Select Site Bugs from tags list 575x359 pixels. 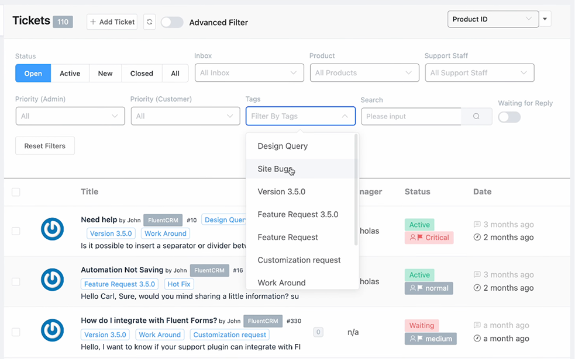(x=275, y=169)
